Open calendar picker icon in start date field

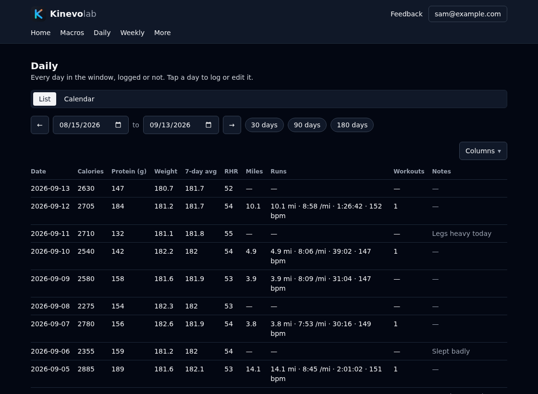click(118, 125)
